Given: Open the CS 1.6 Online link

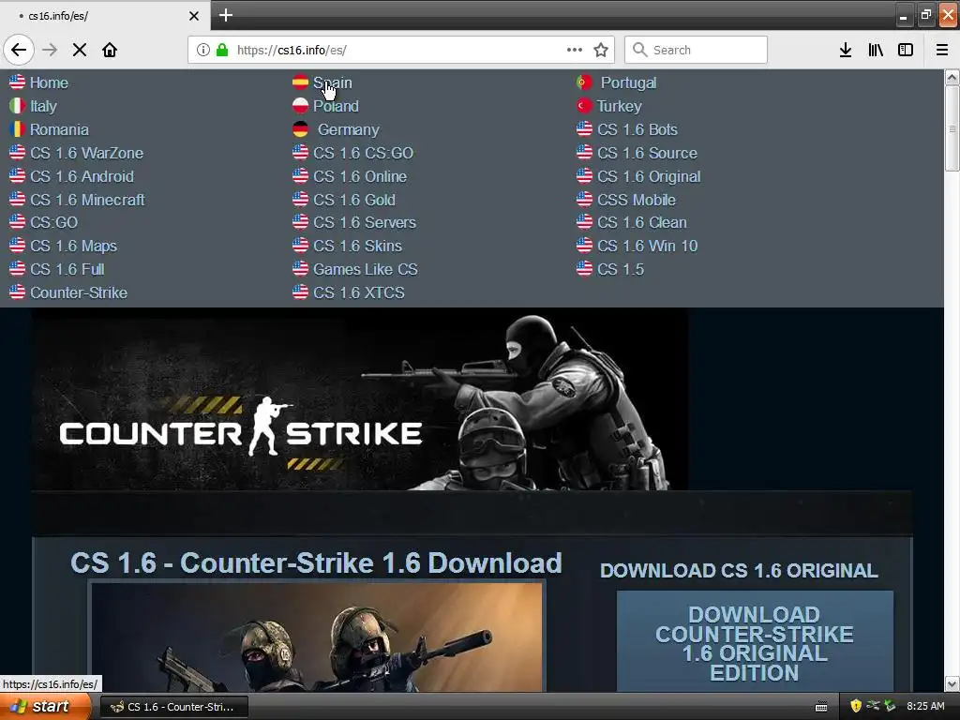Looking at the screenshot, I should point(360,176).
